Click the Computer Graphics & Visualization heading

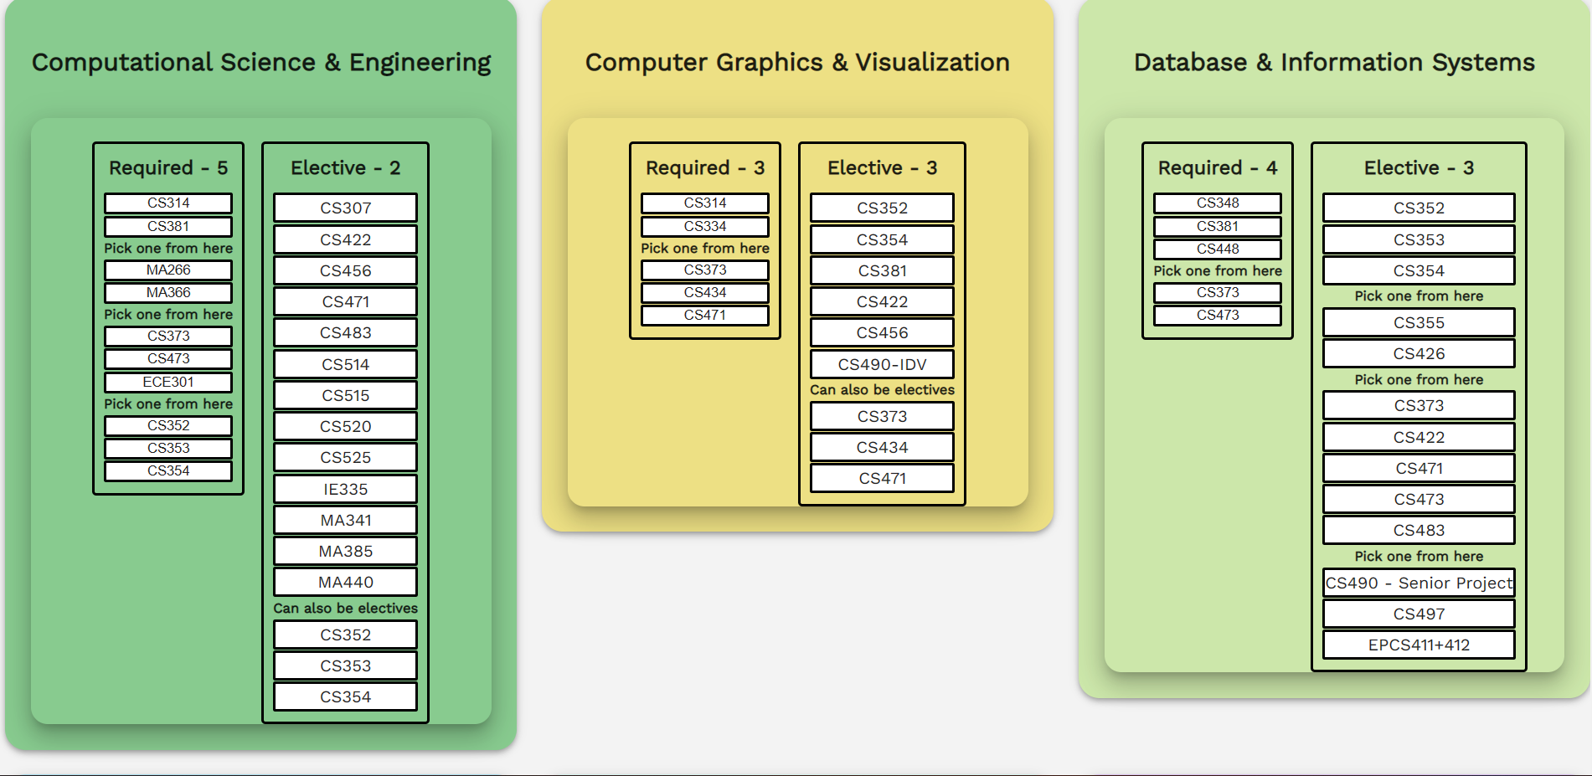click(x=797, y=62)
